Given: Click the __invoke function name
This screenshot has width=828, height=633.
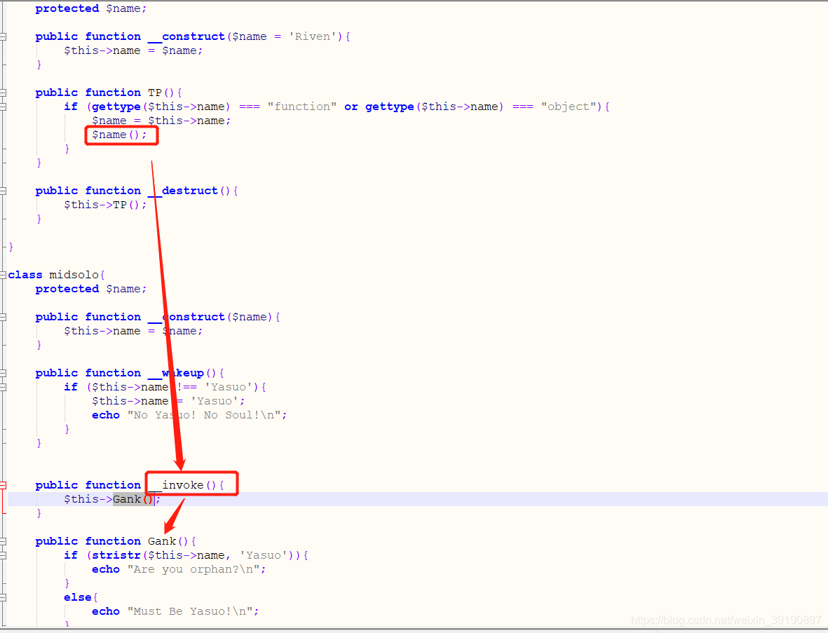Looking at the screenshot, I should (x=176, y=485).
